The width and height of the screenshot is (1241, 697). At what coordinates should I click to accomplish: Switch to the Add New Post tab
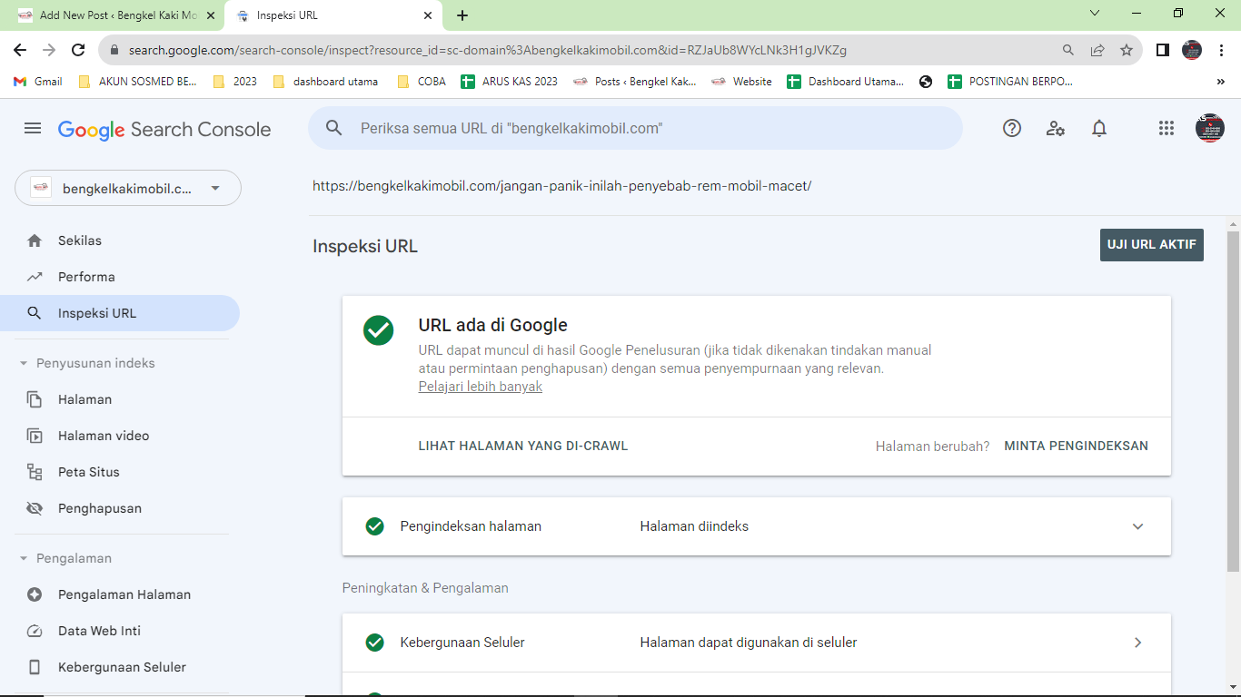[x=112, y=15]
